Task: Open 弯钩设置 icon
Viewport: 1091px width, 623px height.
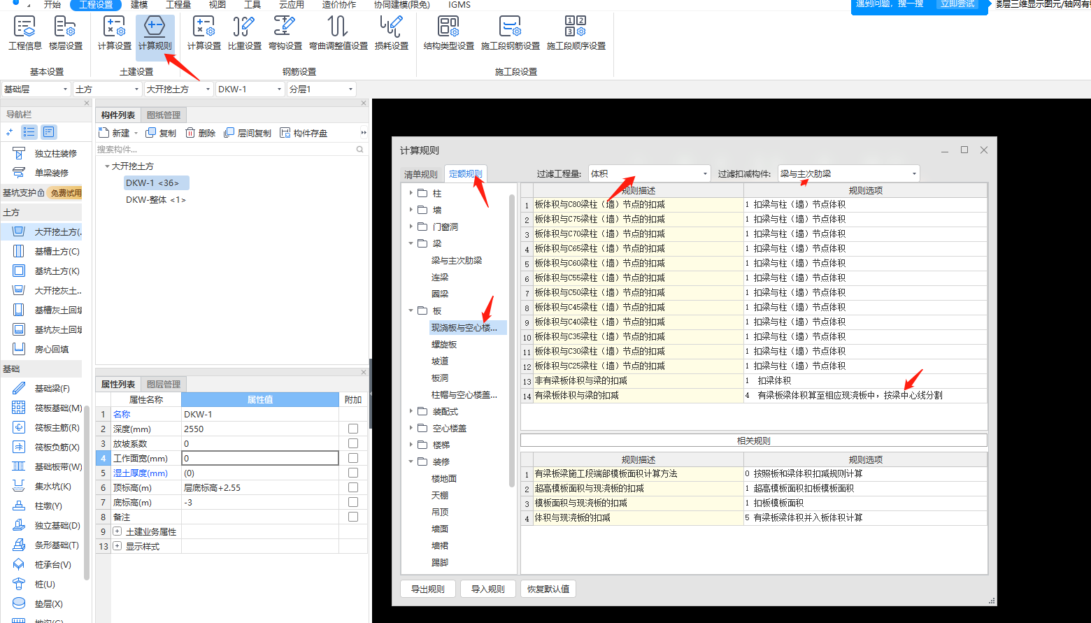Action: [x=285, y=33]
